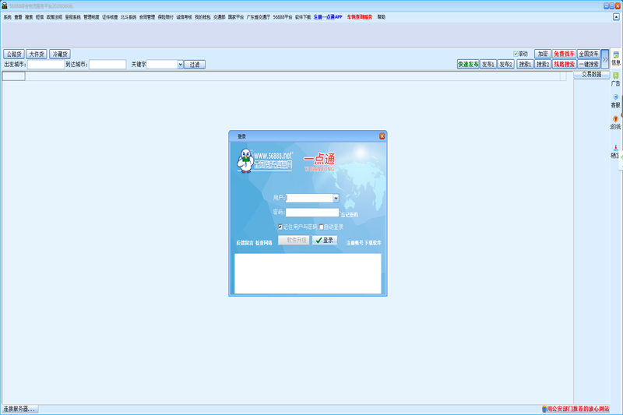Toggle the 滚动 scrolling checkbox
The height and width of the screenshot is (415, 623).
[516, 54]
